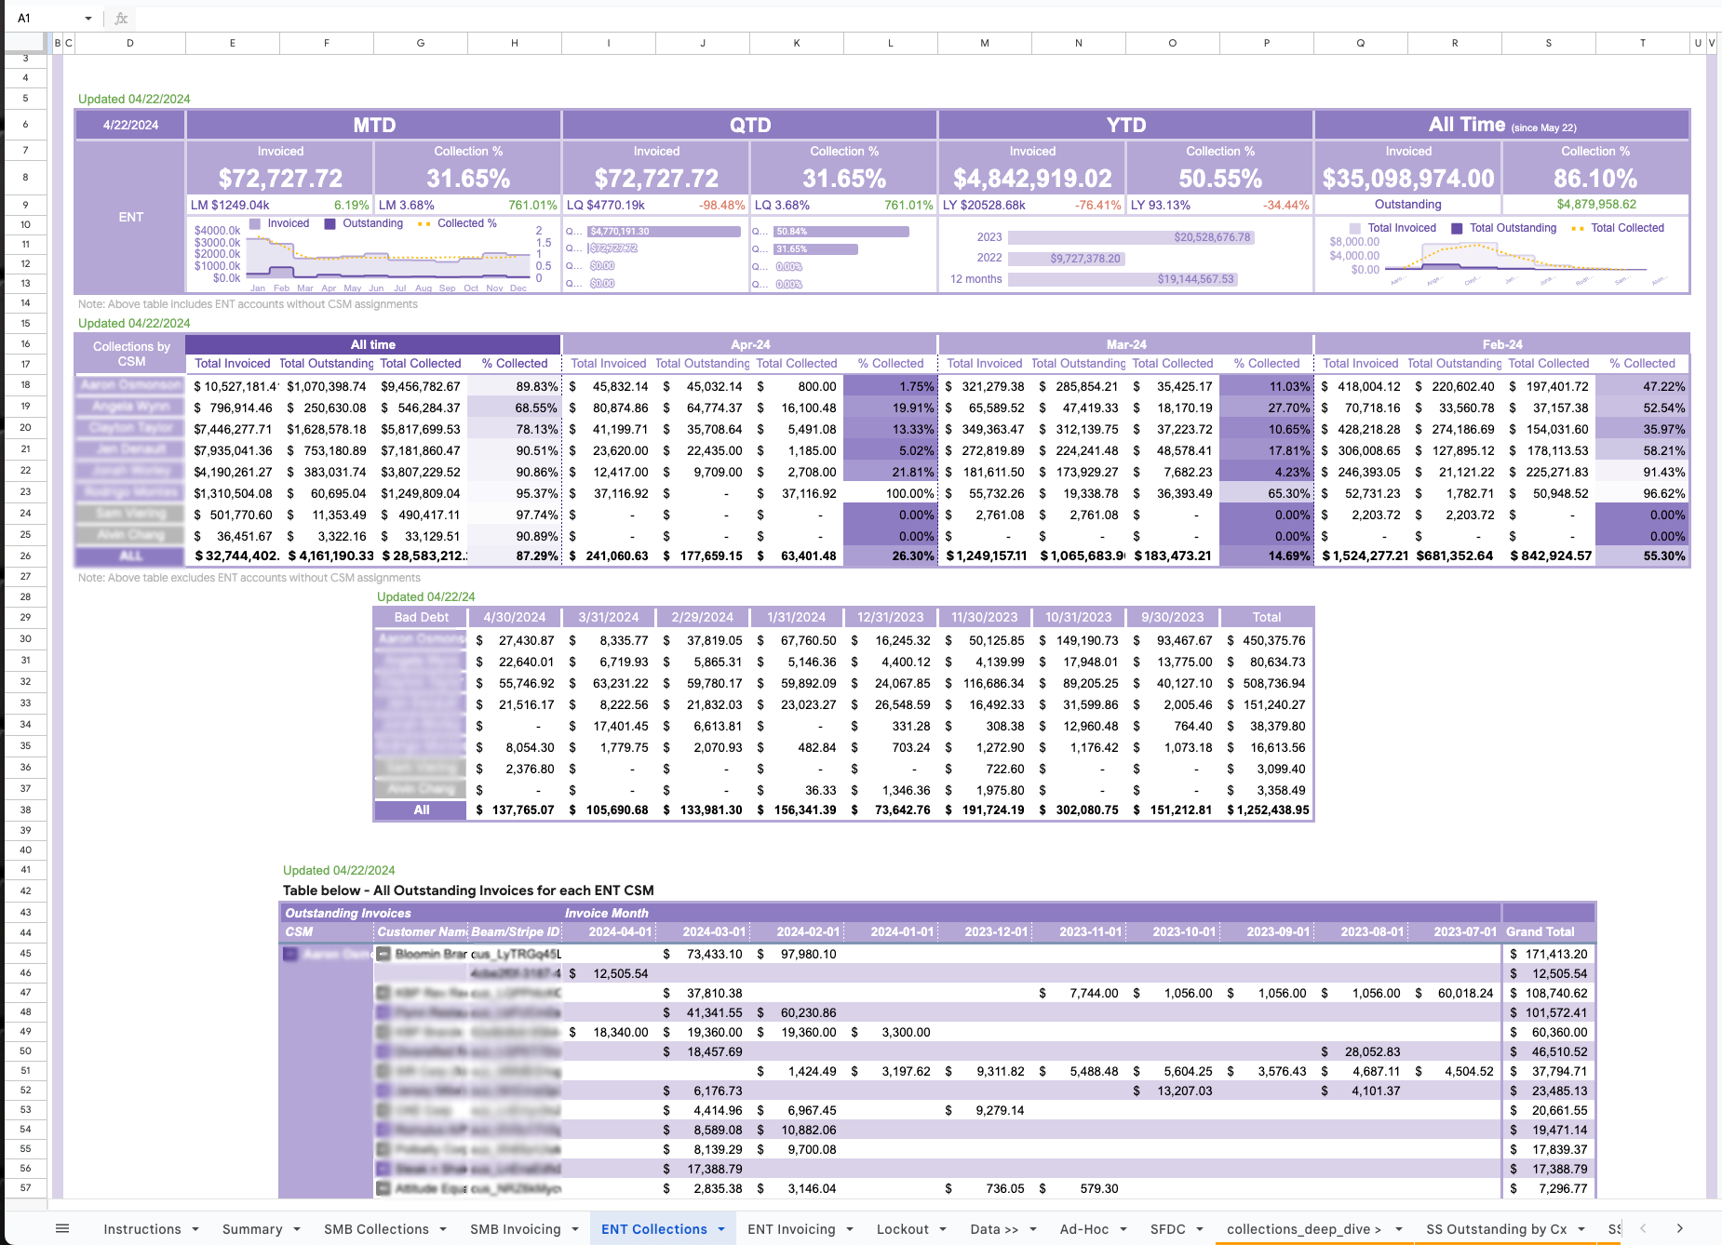
Task: Switch to the SMB Collections sheet tab
Action: (x=376, y=1229)
